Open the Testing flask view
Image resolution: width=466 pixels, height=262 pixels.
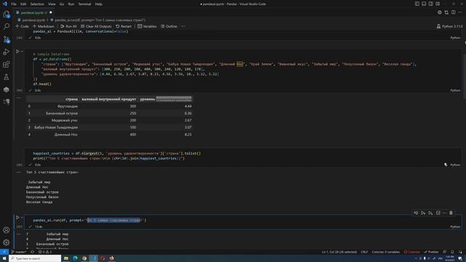coord(7,77)
